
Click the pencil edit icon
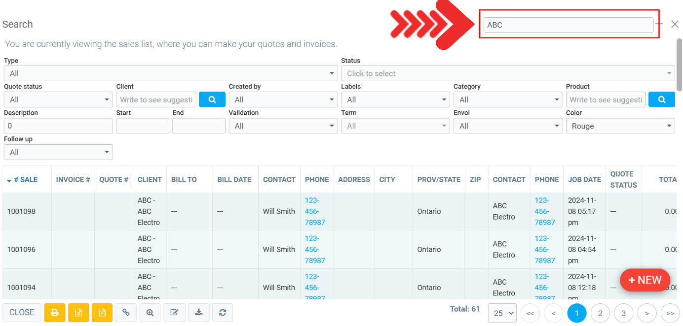[x=174, y=313]
